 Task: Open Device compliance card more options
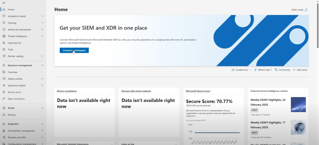tap(112, 91)
